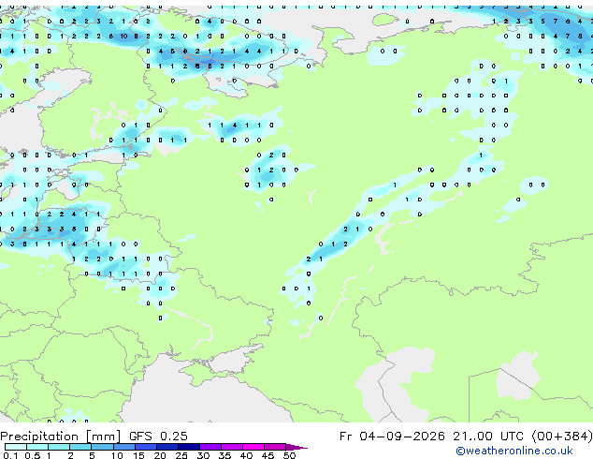Click the '25' legend scale label
This screenshot has width=593, height=459.
[181, 455]
